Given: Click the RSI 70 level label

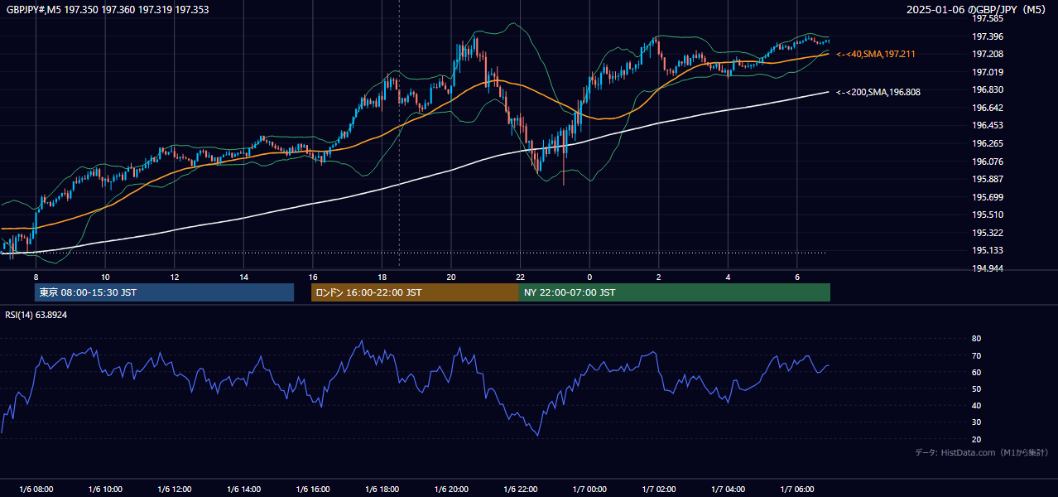Looking at the screenshot, I should coord(976,355).
